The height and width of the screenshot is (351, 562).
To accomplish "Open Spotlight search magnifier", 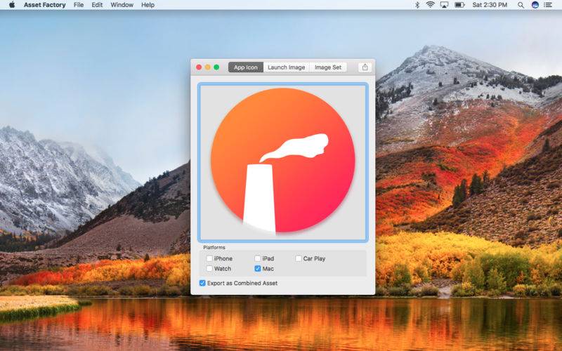I will (x=521, y=5).
